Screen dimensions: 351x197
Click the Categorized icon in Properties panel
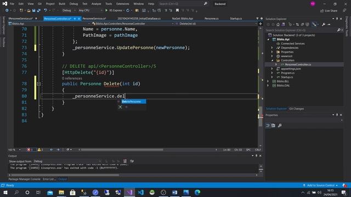268,125
